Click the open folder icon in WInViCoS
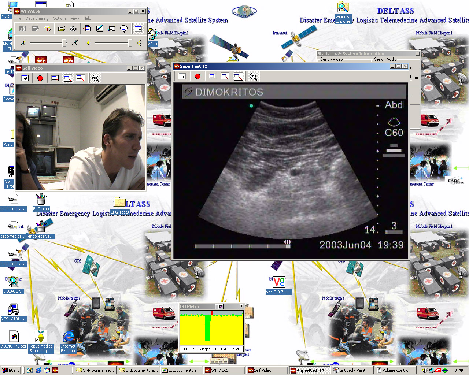 pos(62,29)
